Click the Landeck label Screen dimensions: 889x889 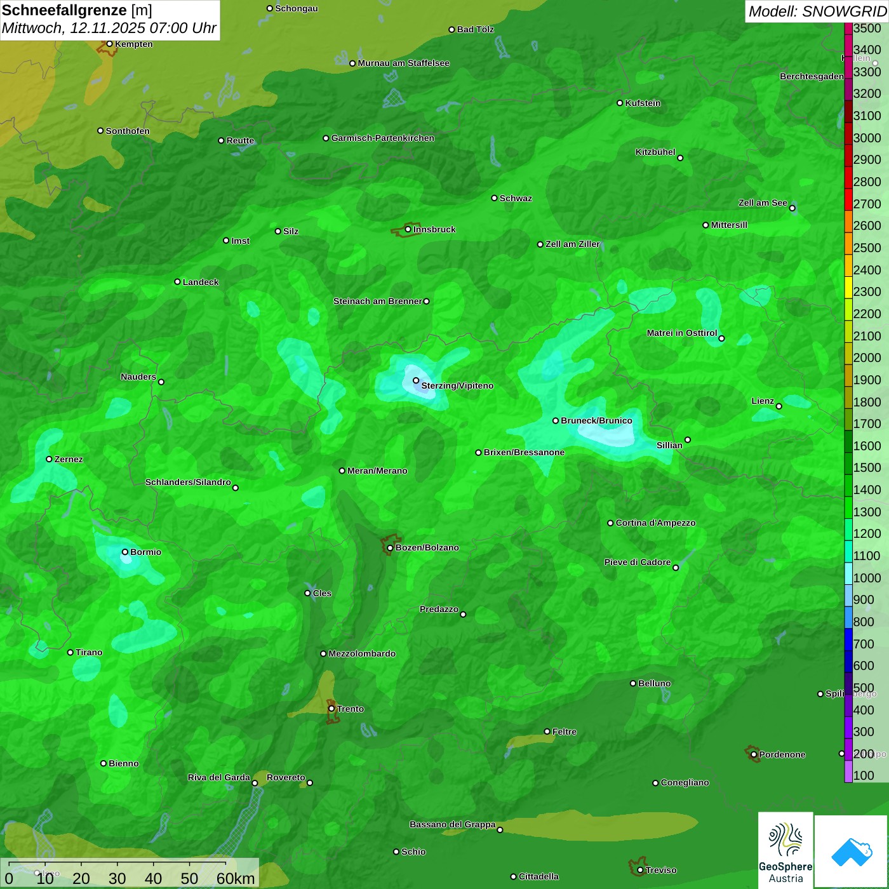201,282
